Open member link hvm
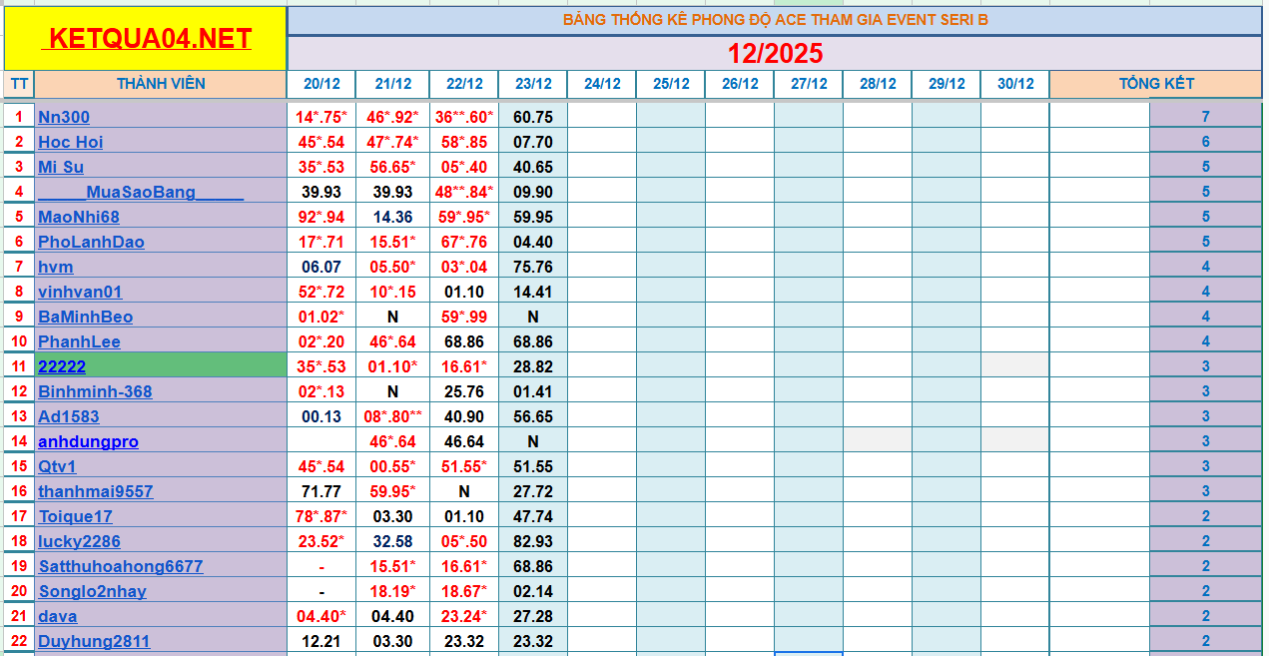This screenshot has height=656, width=1269. coord(56,267)
